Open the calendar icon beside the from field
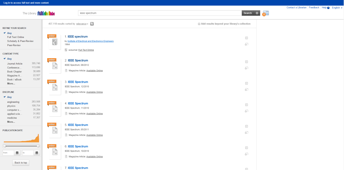The image size is (344, 170). (x=17, y=153)
